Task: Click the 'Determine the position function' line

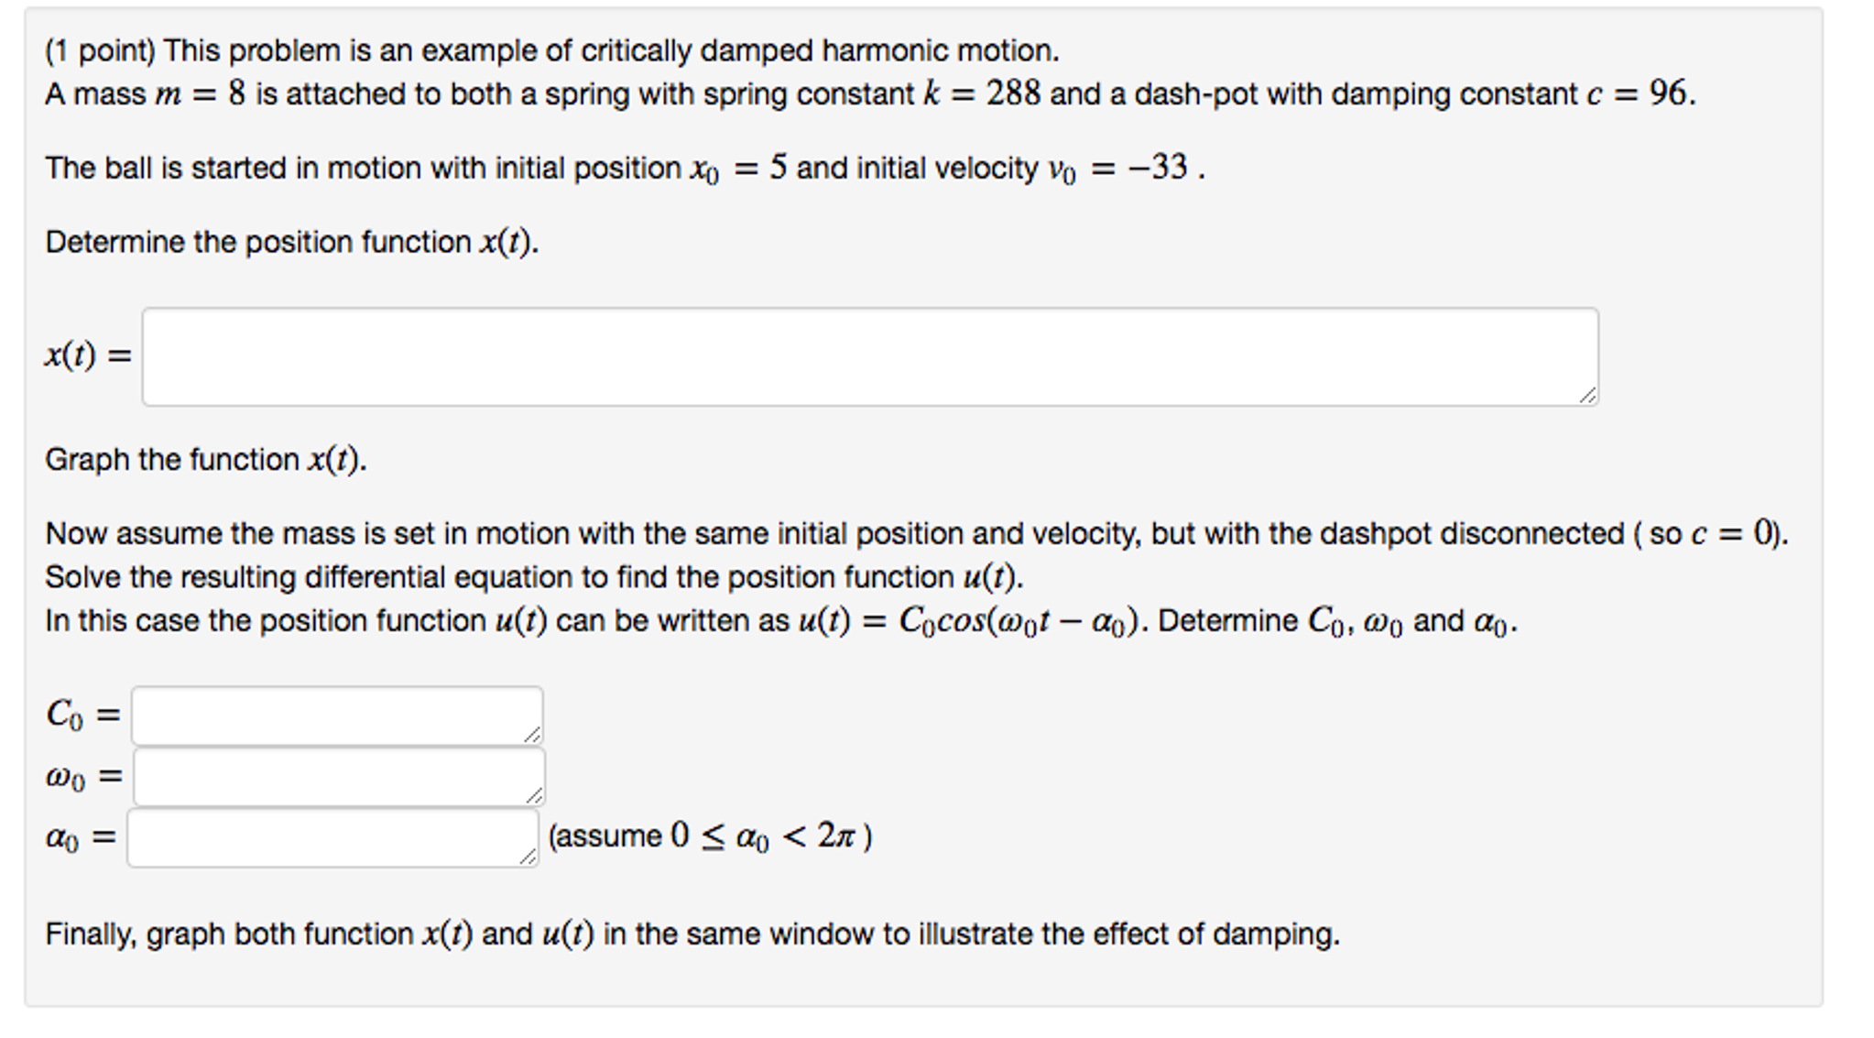Action: pyautogui.click(x=293, y=241)
